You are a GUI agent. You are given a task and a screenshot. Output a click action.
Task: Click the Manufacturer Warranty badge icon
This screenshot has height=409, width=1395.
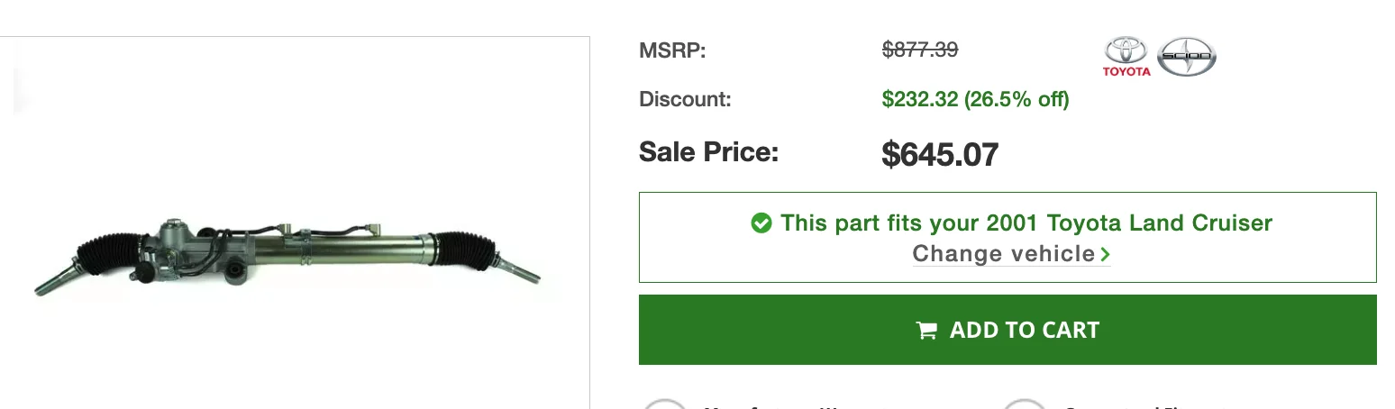click(664, 404)
